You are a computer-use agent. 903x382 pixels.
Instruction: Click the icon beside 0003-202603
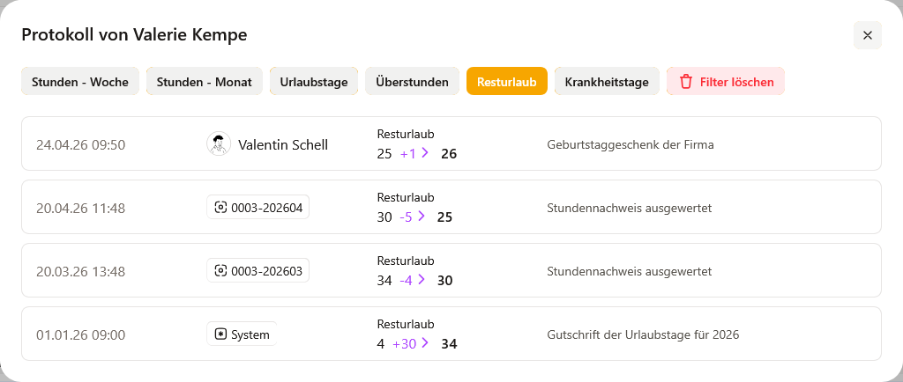[x=220, y=271]
